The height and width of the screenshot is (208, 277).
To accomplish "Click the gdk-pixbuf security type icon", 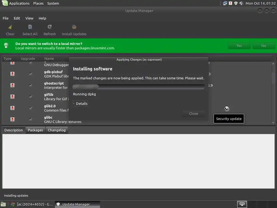I will coord(12,74).
